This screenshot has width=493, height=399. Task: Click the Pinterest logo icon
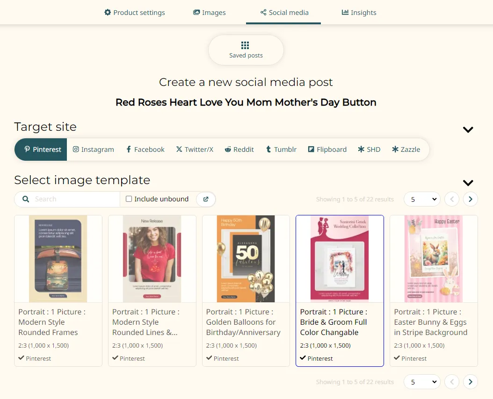click(27, 149)
